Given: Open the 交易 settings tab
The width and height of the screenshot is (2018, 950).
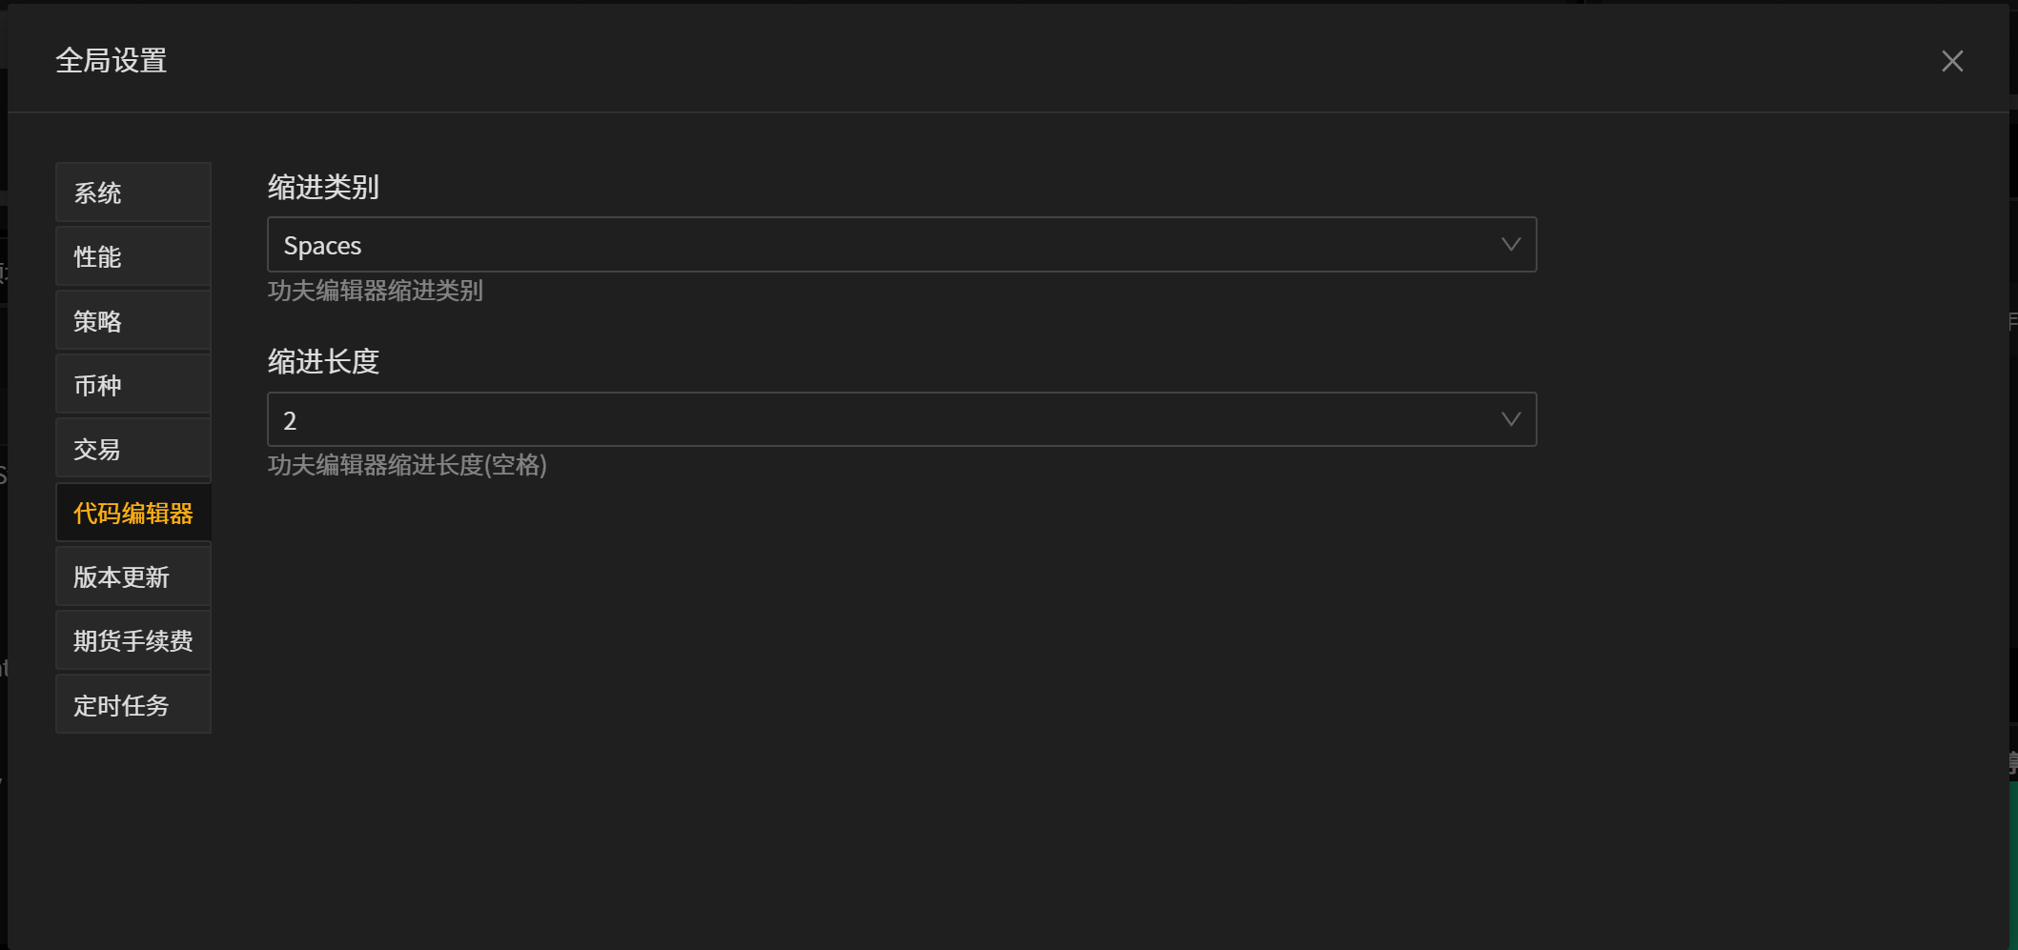Looking at the screenshot, I should coord(133,449).
